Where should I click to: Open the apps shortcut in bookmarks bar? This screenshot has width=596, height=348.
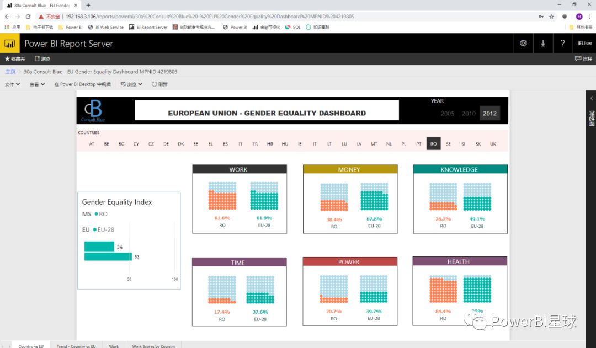pos(12,27)
